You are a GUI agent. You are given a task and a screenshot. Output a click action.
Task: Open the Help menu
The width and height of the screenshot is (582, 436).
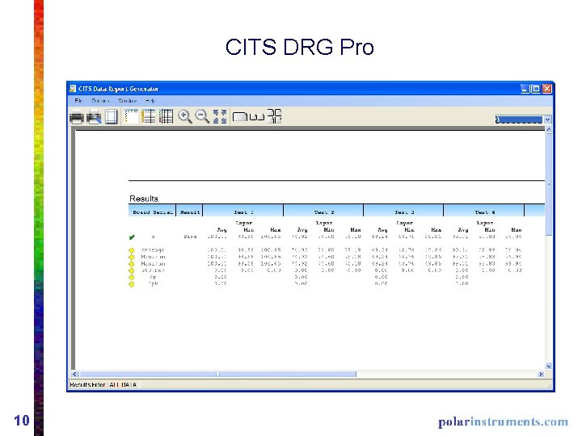pos(150,100)
